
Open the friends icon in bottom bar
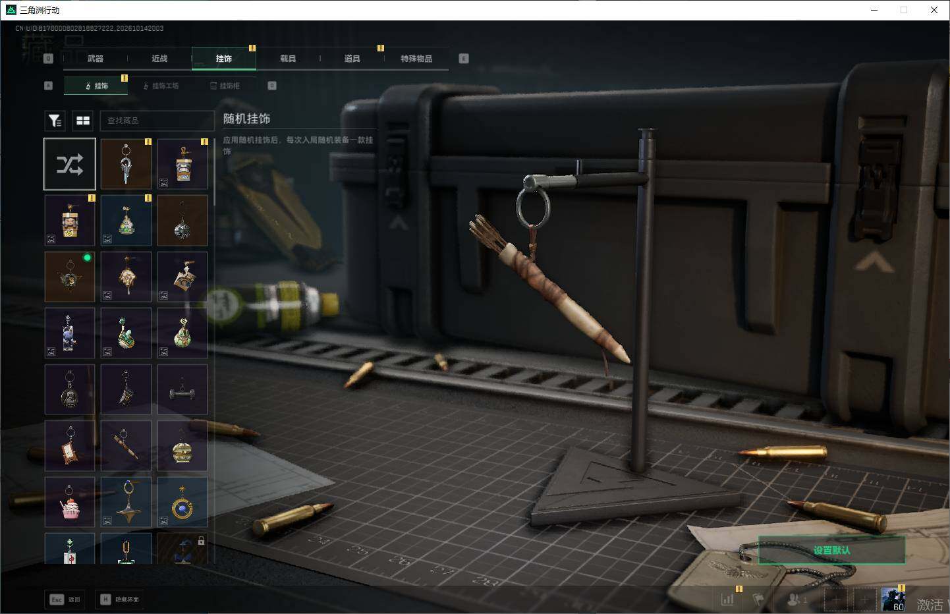pyautogui.click(x=796, y=600)
